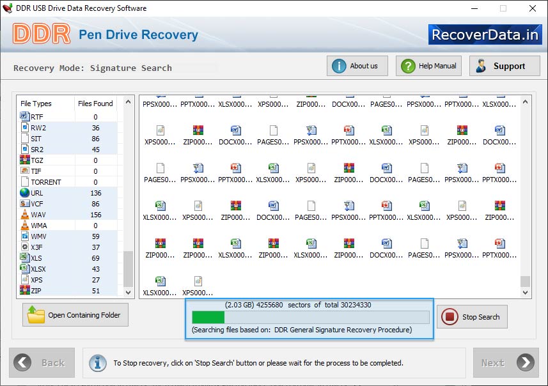The width and height of the screenshot is (548, 386).
Task: Select XLSX000 file in the last grid row
Action: [160, 286]
